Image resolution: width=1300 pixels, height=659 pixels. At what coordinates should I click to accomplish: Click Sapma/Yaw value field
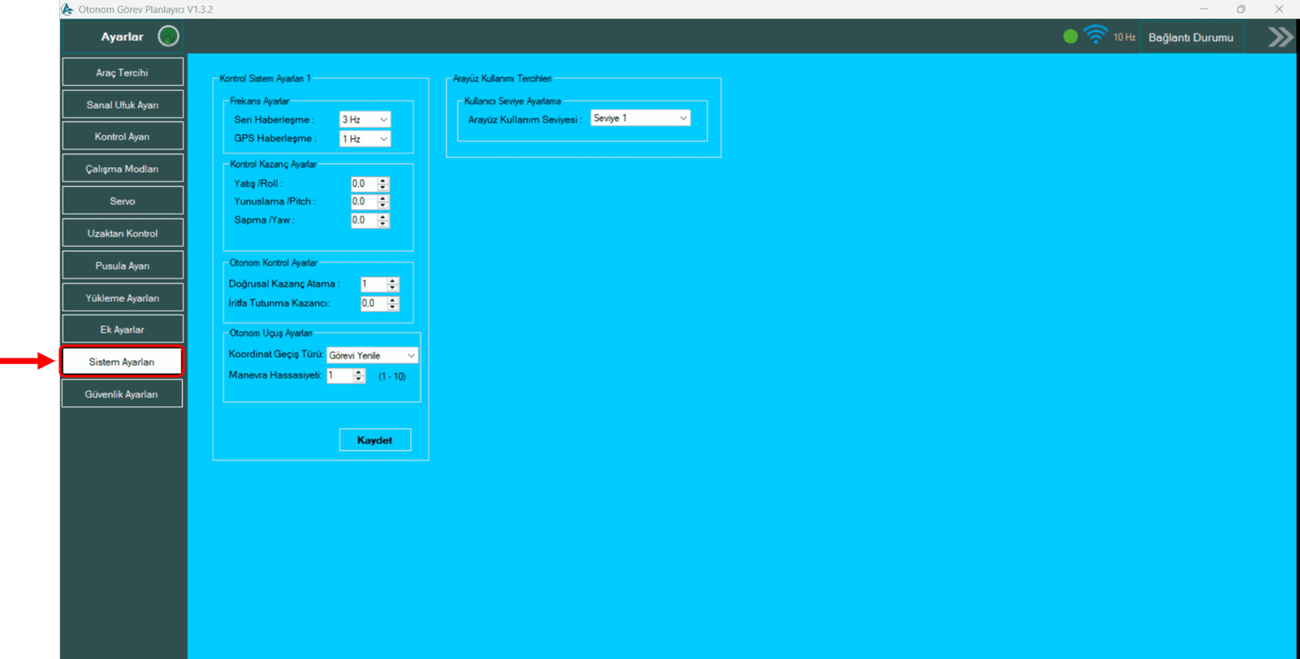(363, 220)
